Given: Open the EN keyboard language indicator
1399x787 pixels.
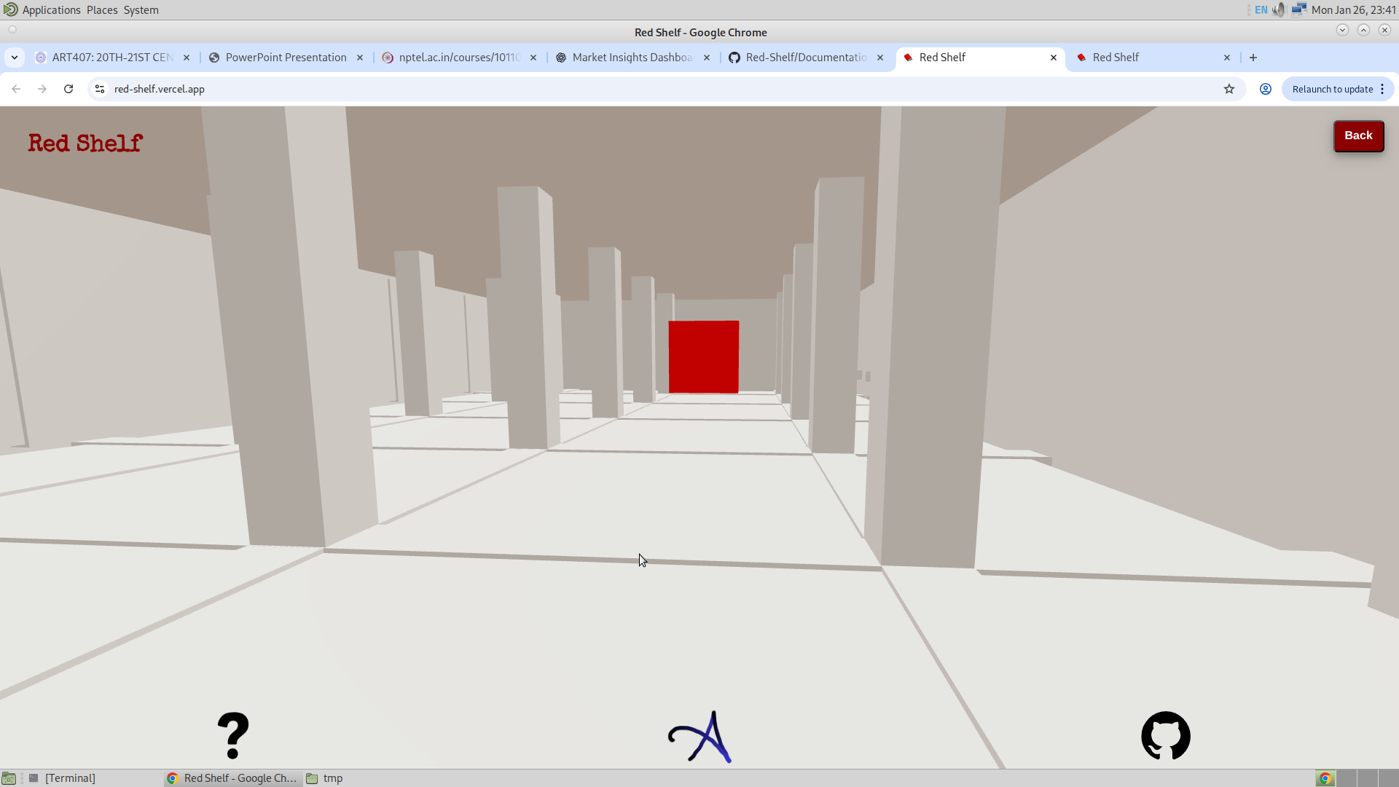Looking at the screenshot, I should 1261,9.
